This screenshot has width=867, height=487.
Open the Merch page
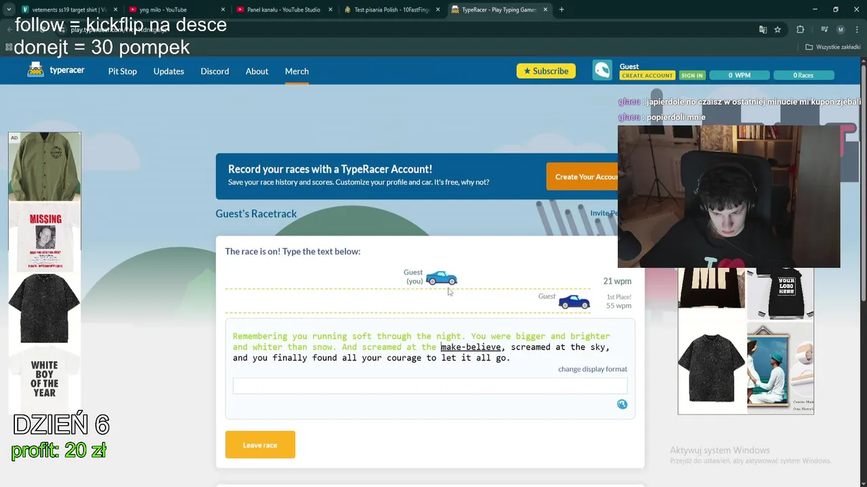297,71
